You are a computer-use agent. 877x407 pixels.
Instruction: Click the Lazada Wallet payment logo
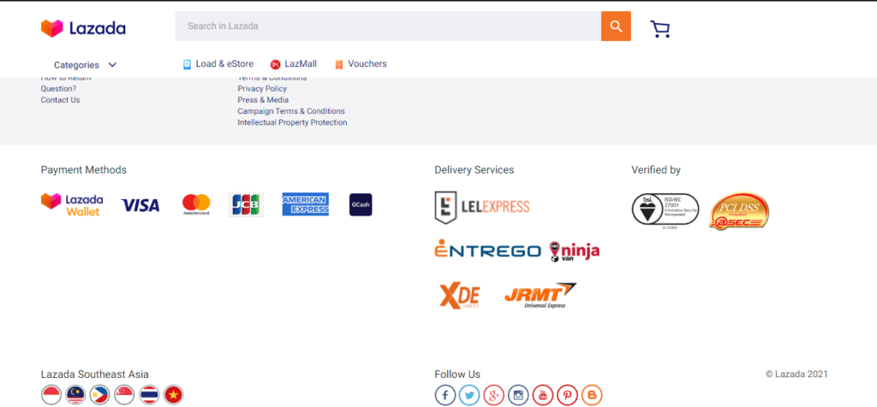[x=72, y=204]
